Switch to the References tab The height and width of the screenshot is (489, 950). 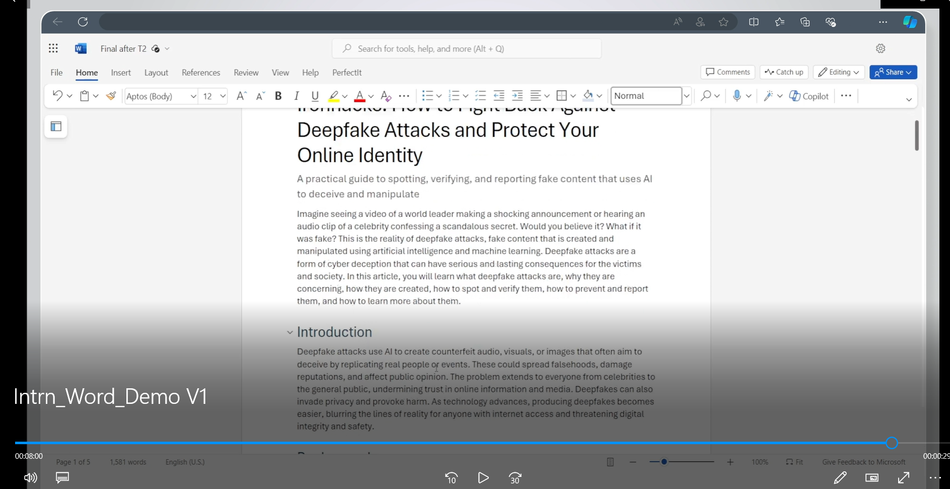point(201,73)
